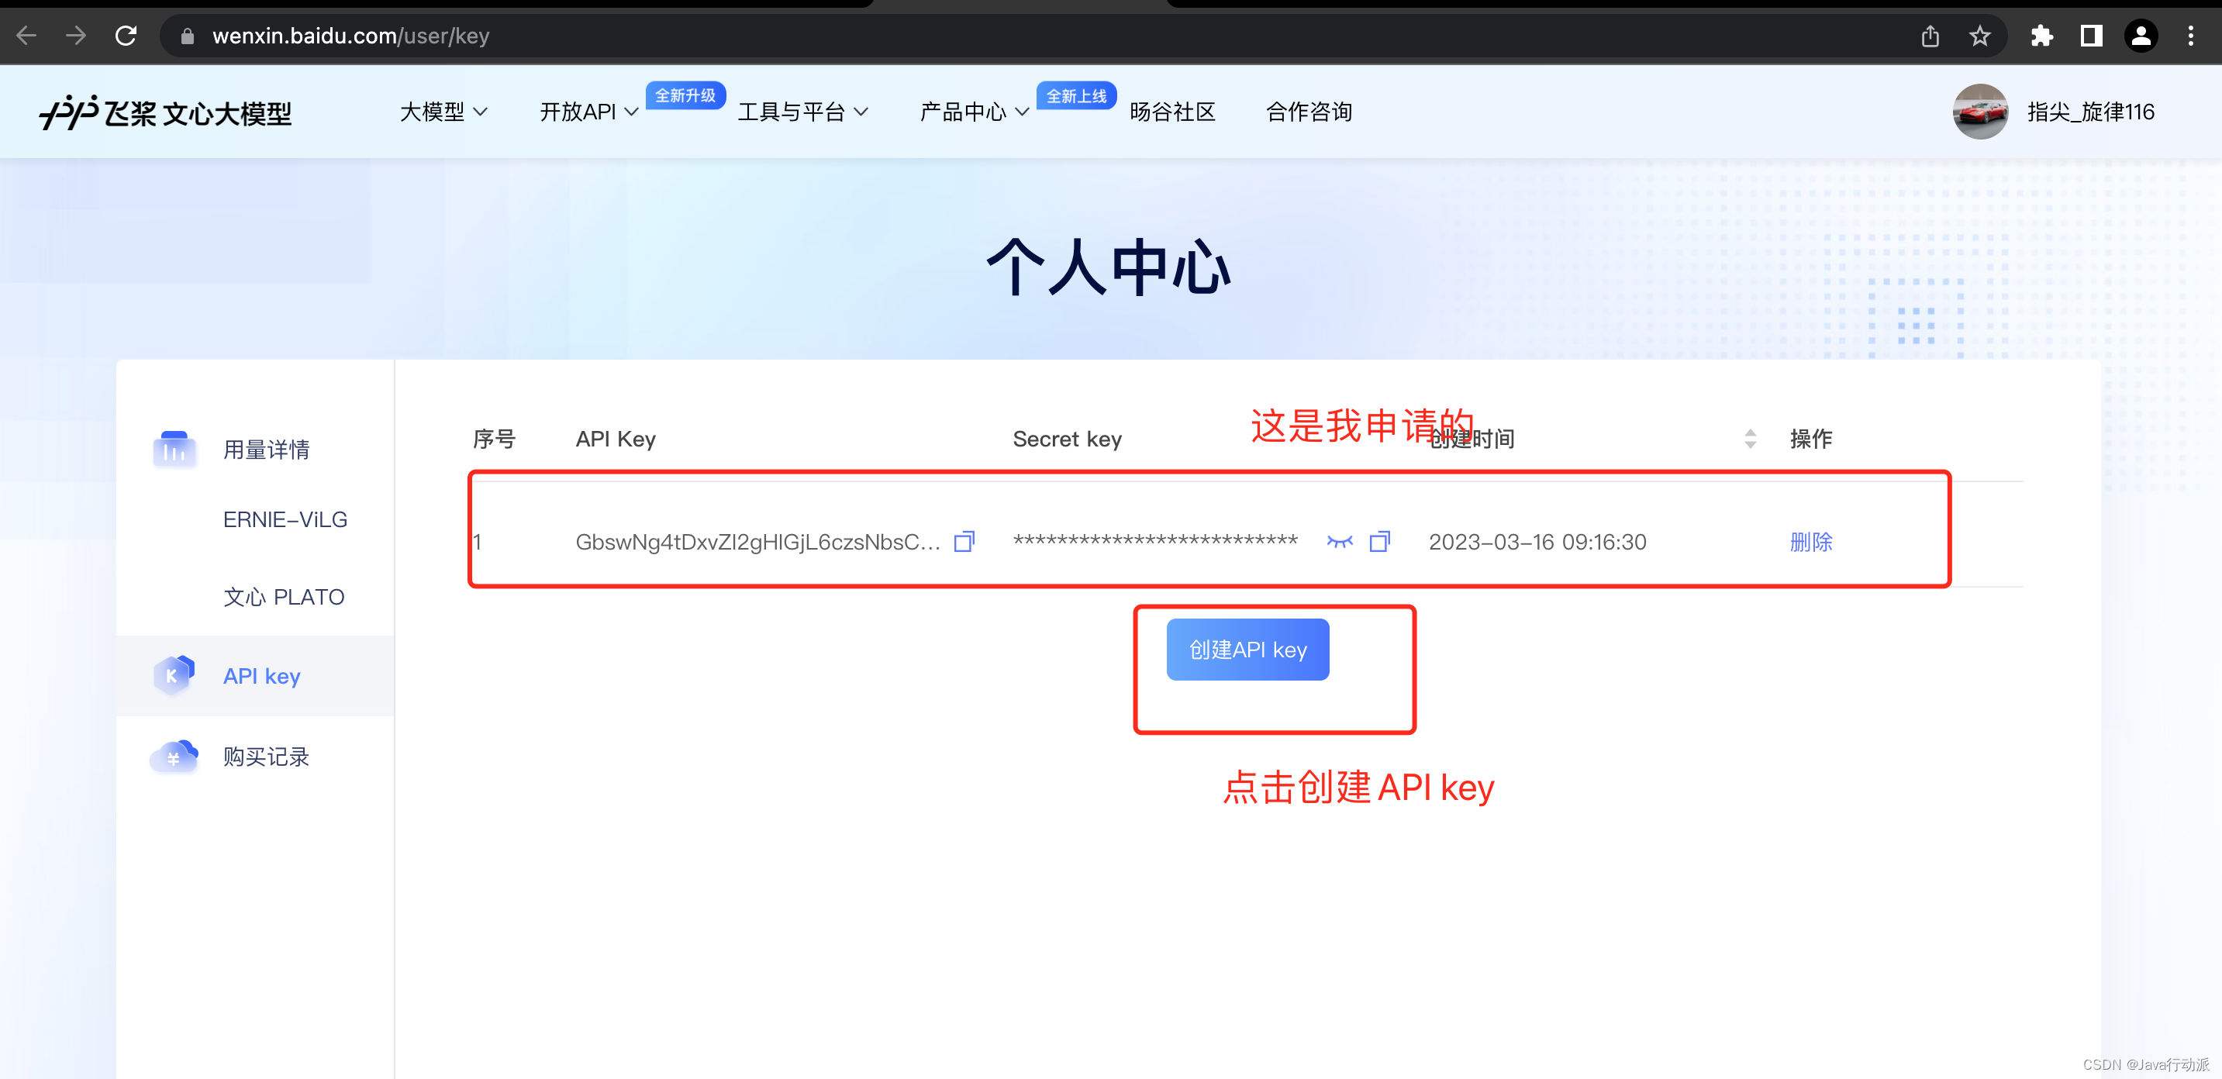Viewport: 2222px width, 1079px height.
Task: Click the 全新升级 badge
Action: 685,95
